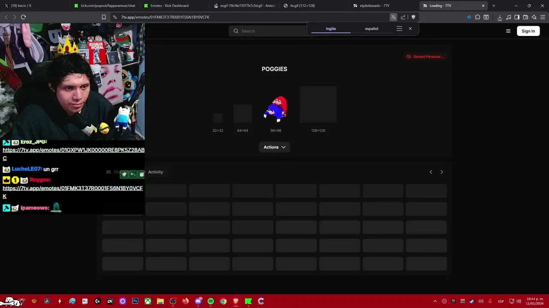Select inglés in the translate popup
Image resolution: width=549 pixels, height=308 pixels.
pos(331,29)
